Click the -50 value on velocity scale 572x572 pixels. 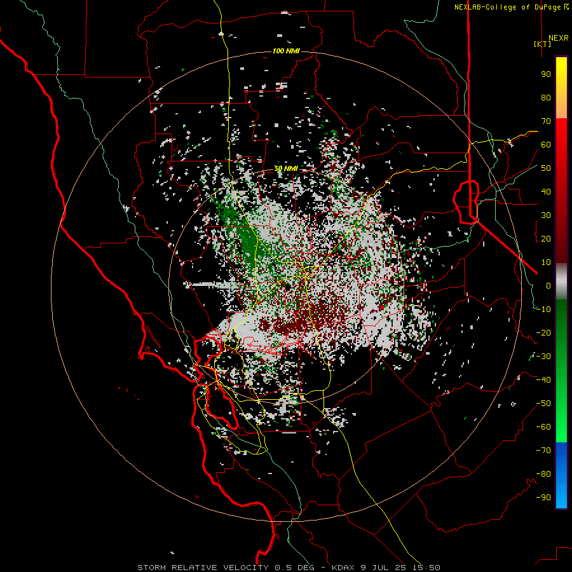(543, 404)
